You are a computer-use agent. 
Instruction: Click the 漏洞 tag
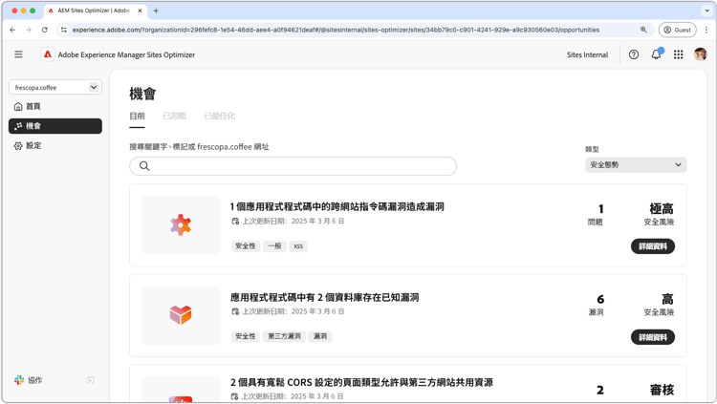point(320,337)
